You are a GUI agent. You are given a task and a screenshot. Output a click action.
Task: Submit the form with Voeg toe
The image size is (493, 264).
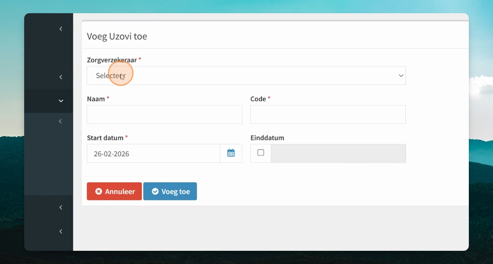170,191
